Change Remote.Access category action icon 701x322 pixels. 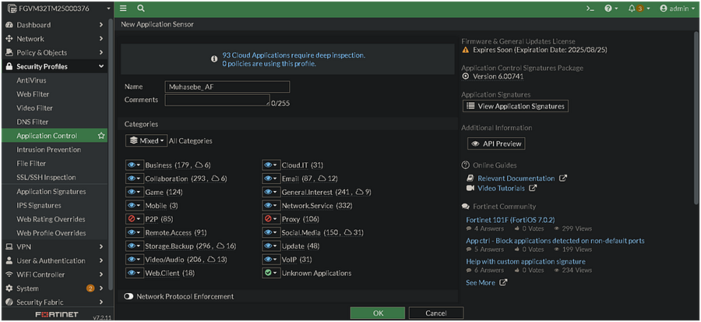click(x=134, y=232)
